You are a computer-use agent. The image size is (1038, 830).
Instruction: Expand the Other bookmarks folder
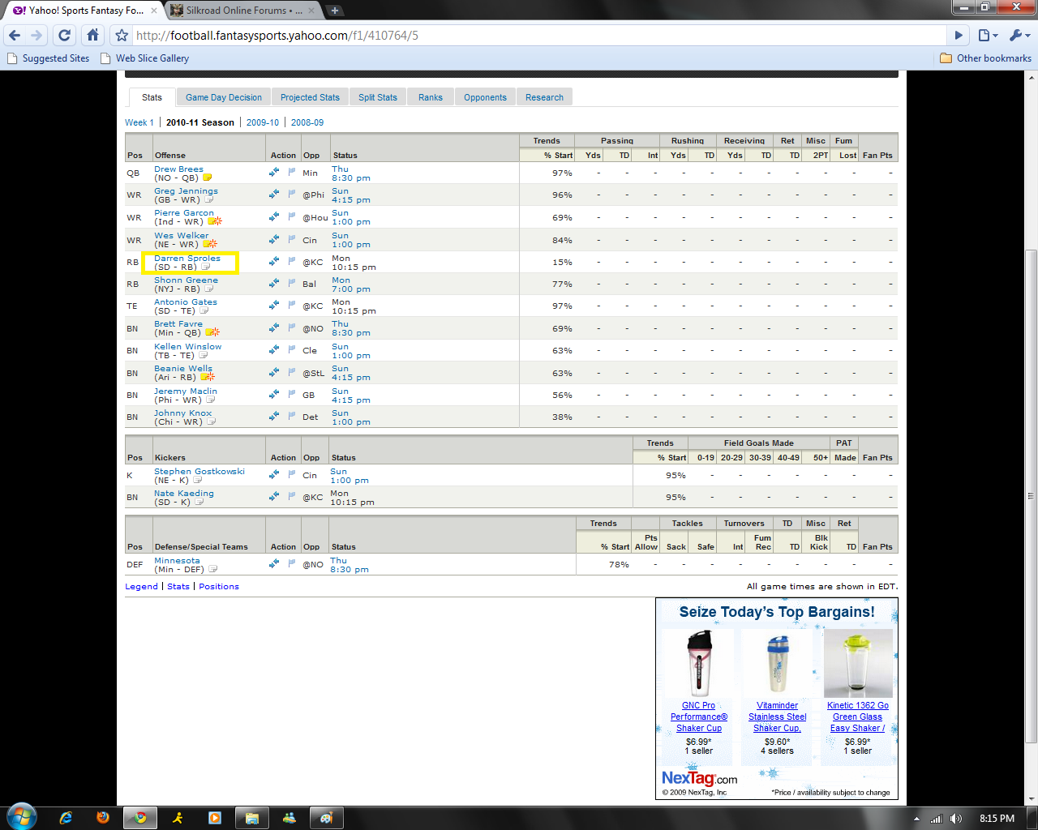click(x=985, y=58)
